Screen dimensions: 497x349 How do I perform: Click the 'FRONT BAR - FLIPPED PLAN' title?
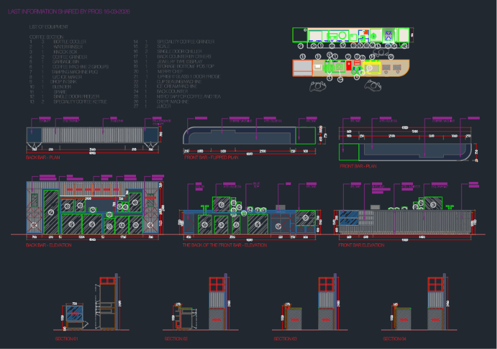coord(211,158)
